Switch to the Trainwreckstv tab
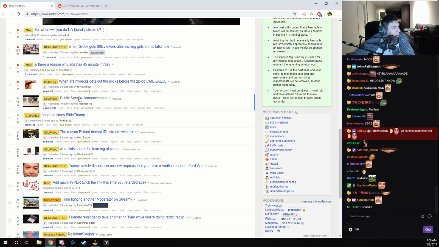439x247 pixels. pyautogui.click(x=27, y=6)
